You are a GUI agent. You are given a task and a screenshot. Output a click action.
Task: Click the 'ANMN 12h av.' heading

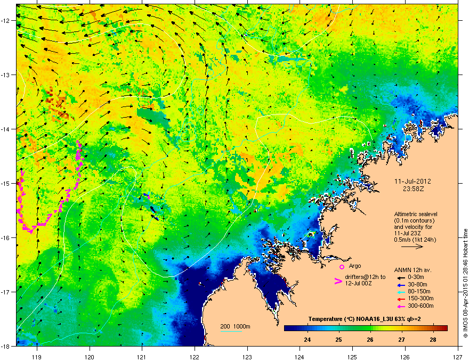click(x=413, y=270)
